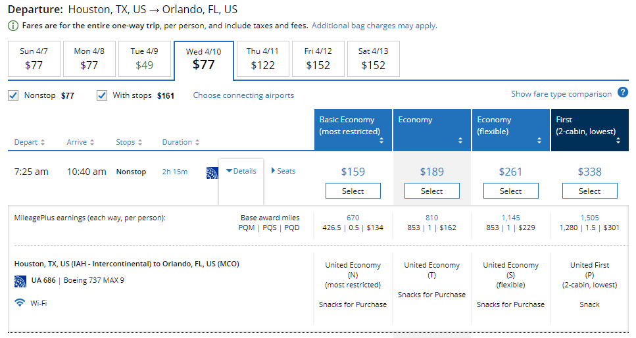Sort flights by Arrive time arrows
The height and width of the screenshot is (338, 636).
92,143
